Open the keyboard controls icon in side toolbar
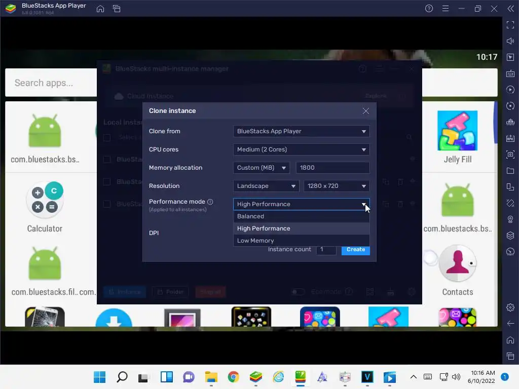Screen dimensions: 519x389 pyautogui.click(x=510, y=73)
